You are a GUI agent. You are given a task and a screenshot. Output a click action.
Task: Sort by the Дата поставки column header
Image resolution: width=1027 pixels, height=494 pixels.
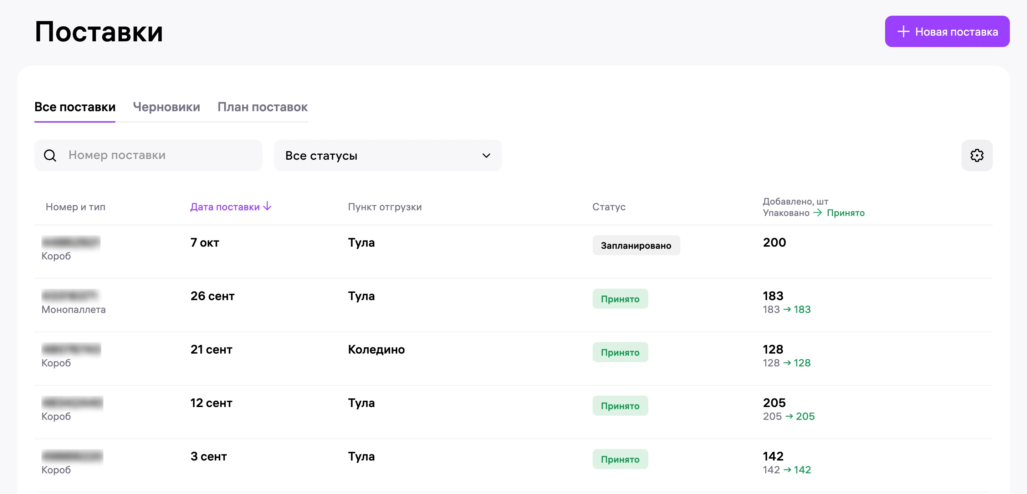point(225,207)
